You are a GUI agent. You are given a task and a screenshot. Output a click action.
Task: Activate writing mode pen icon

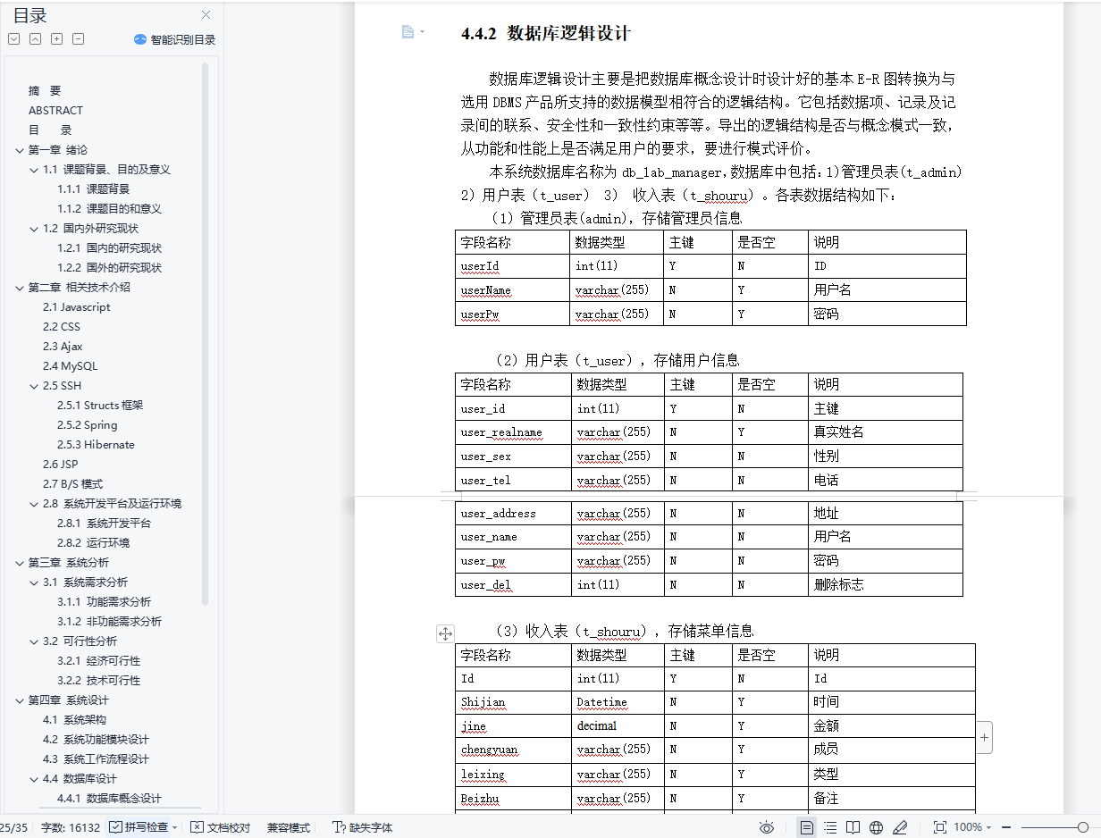[x=901, y=827]
